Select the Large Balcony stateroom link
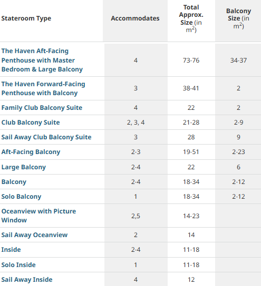Image resolution: width=261 pixels, height=286 pixels. pyautogui.click(x=24, y=167)
